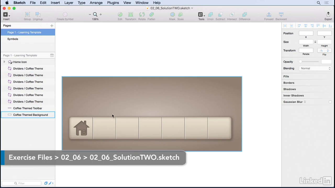This screenshot has height=188, width=335.
Task: Click the Mask toolbar icon
Action: pos(172,15)
